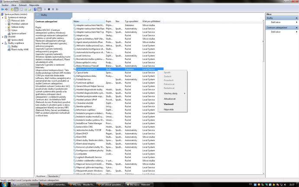The width and height of the screenshot is (299, 187).
Task: Collapse the Služby section in Akce pane
Action: (296, 18)
